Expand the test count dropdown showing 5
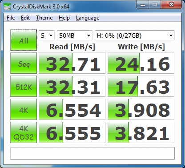Screen dimensions: 185x168 [x=47, y=36]
